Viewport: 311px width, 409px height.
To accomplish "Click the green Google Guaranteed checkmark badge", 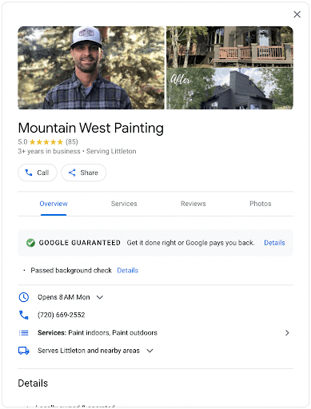I will (30, 243).
